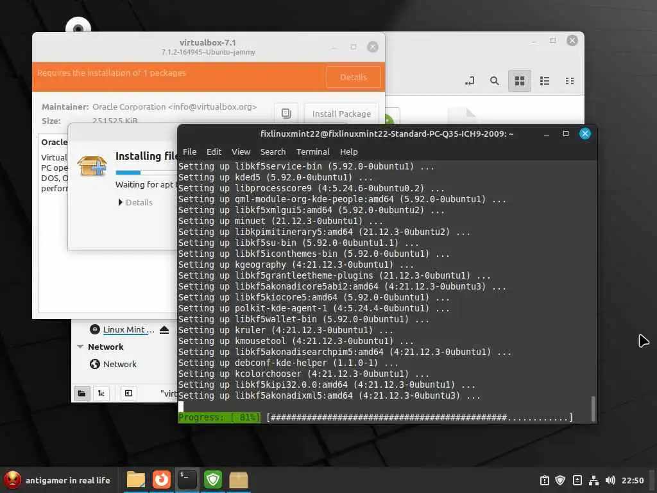Open the update manager shield tray icon

point(560,480)
